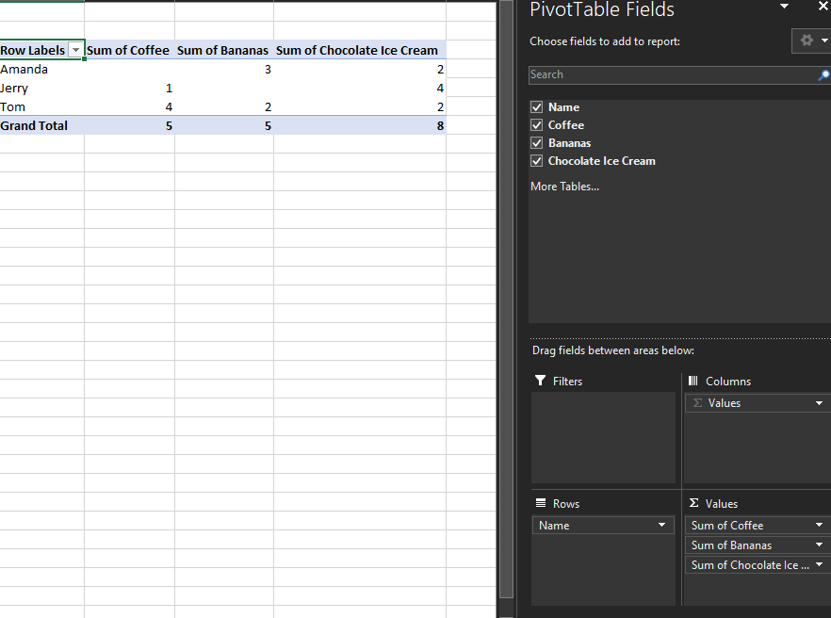Open the Sum of Chocolate Ice value dropdown
Image resolution: width=831 pixels, height=618 pixels.
click(x=820, y=565)
